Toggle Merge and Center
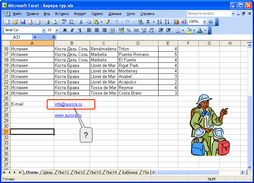 point(112,30)
